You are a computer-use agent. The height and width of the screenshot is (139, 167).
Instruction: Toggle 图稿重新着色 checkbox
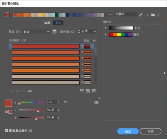[x=6, y=130]
